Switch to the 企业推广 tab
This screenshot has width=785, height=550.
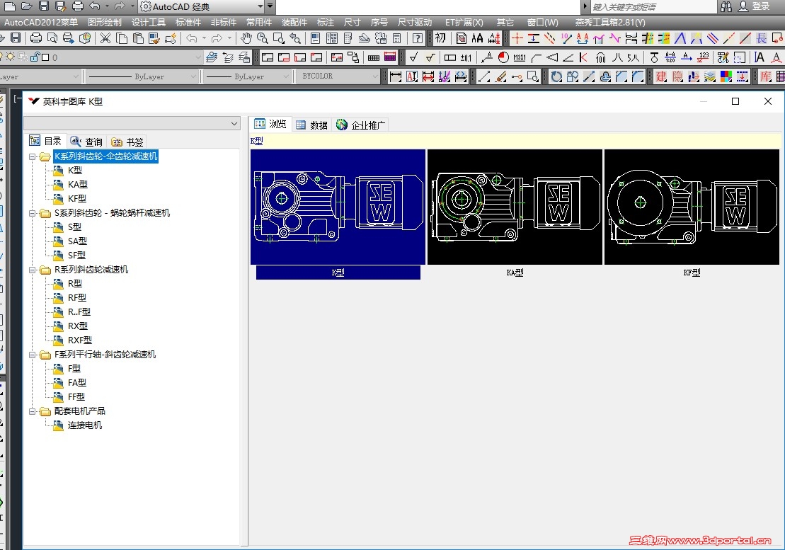[x=361, y=125]
